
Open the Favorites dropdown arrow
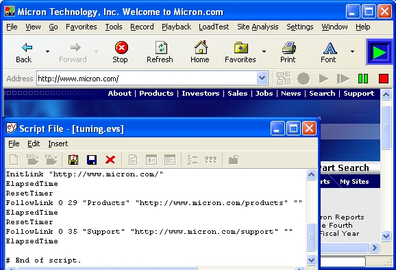click(x=264, y=52)
